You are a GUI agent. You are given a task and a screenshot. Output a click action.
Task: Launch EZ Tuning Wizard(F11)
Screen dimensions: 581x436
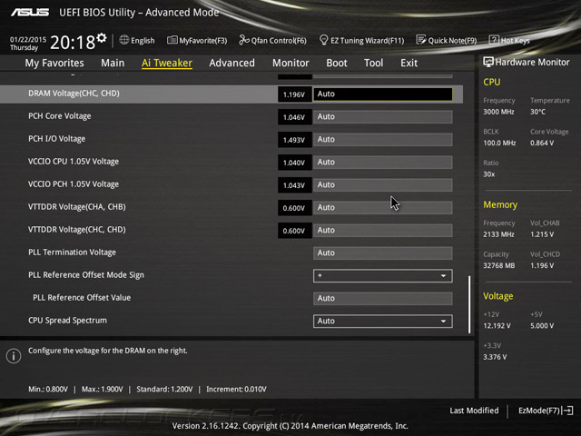pos(361,40)
